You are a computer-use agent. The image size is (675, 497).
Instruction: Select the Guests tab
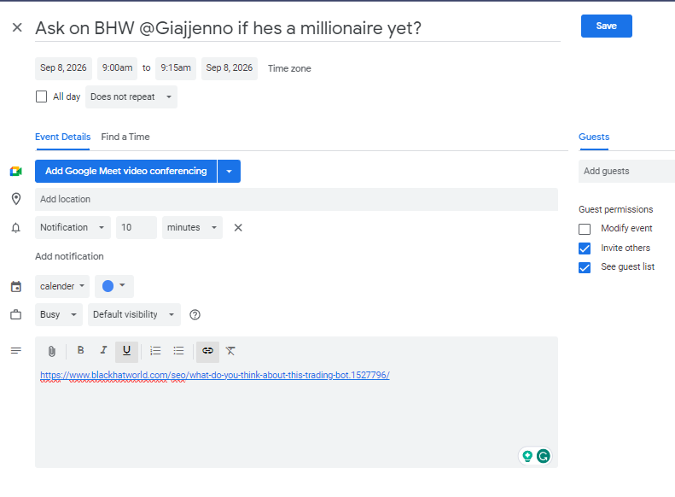click(594, 137)
